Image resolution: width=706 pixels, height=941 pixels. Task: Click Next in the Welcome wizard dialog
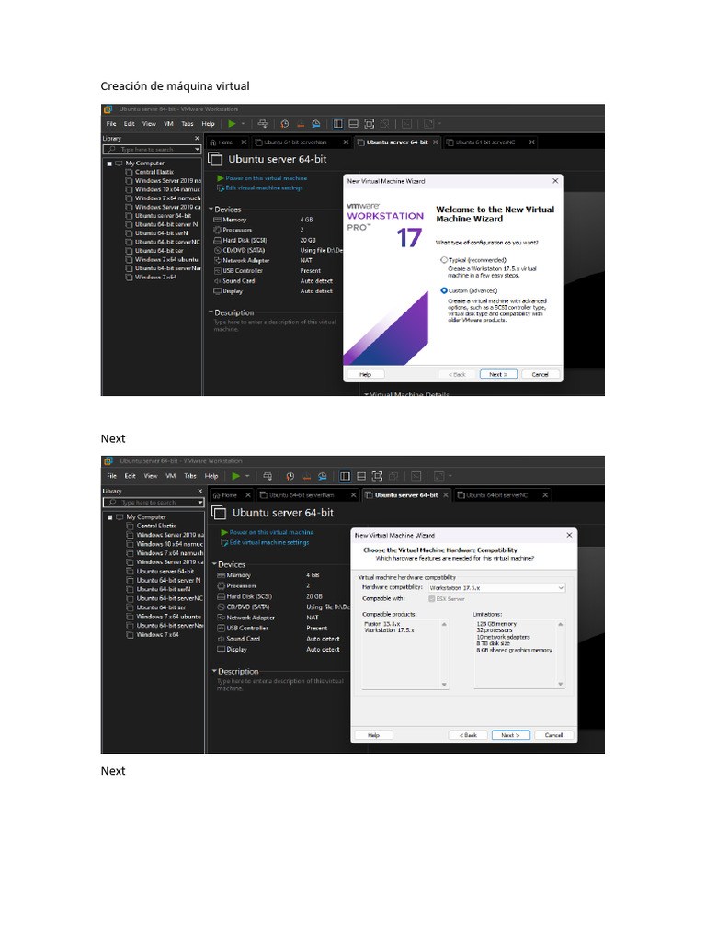coord(498,374)
